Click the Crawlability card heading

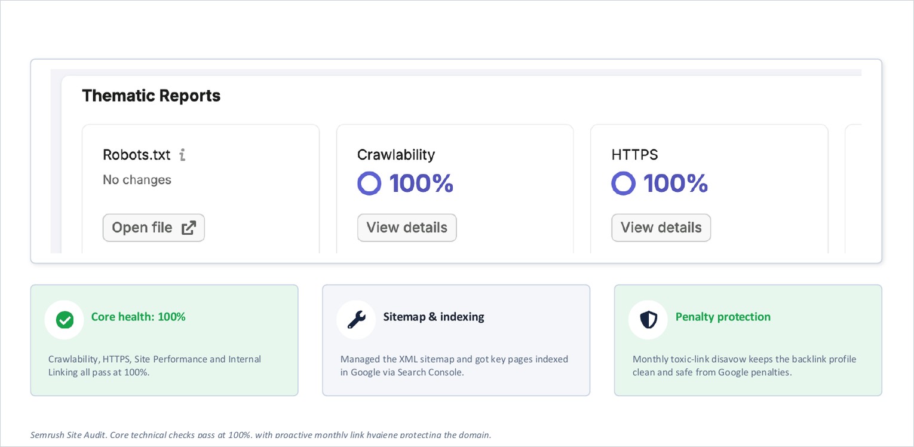click(x=396, y=155)
